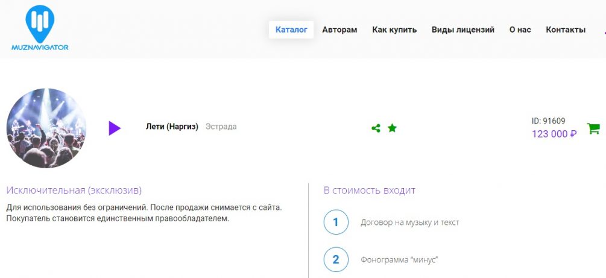Screen dimensions: 606x278
Task: Click the Исключительная (эксклюзив) license heading
Action: pyautogui.click(x=74, y=191)
